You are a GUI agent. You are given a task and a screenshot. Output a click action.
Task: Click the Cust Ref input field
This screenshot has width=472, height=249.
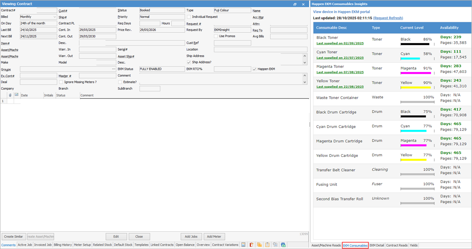(232, 43)
